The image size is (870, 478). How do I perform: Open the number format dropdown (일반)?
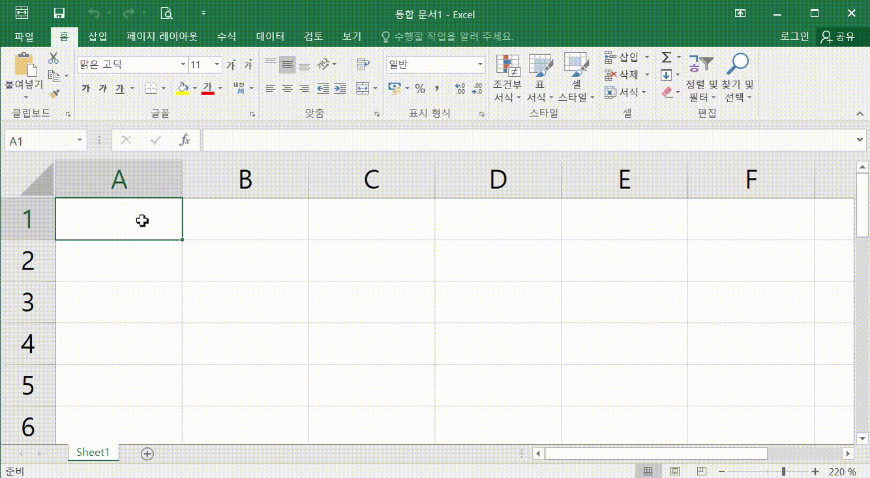tap(481, 64)
